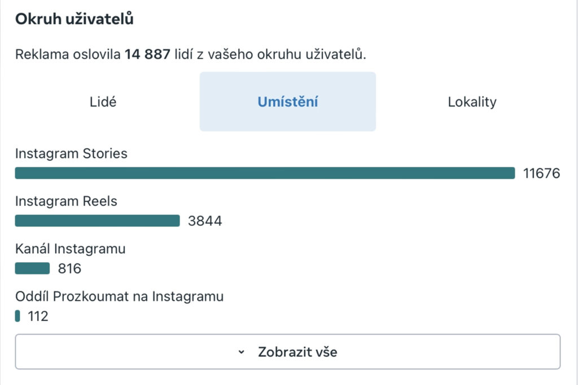The image size is (578, 385).
Task: Click the Okruh uživatelů heading
Action: (74, 19)
